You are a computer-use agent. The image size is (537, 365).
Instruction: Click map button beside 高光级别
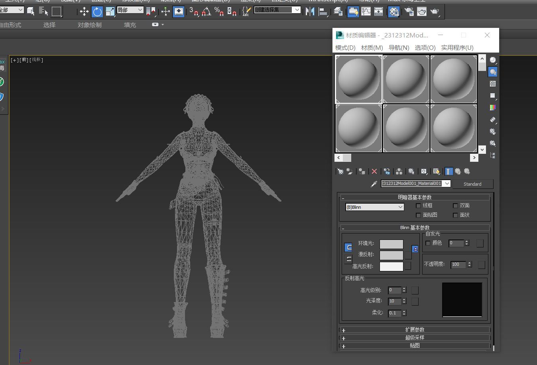pos(415,290)
